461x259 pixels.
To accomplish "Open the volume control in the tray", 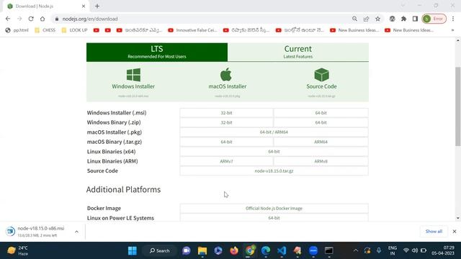I will (x=415, y=250).
